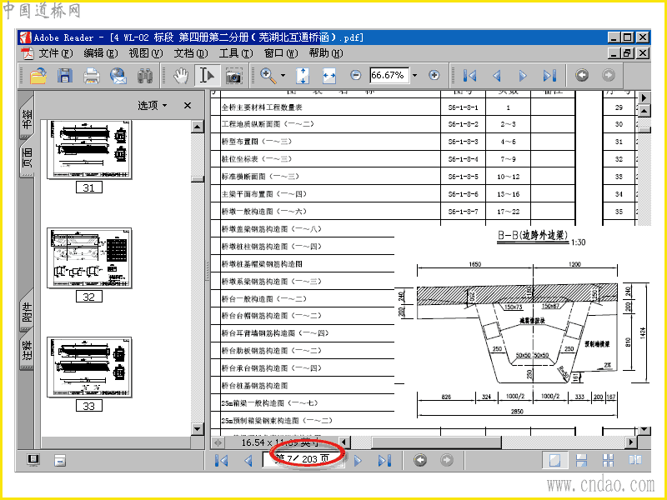667x500 pixels.
Task: Open the 编辑(E) menu
Action: [x=100, y=53]
